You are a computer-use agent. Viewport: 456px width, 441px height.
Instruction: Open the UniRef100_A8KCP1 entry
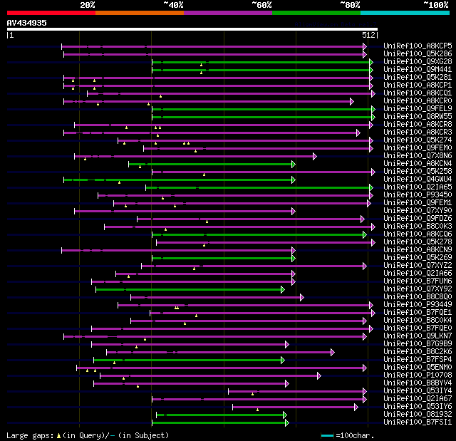point(418,85)
